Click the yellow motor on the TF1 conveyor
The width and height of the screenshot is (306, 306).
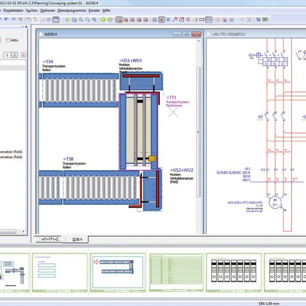point(152,158)
